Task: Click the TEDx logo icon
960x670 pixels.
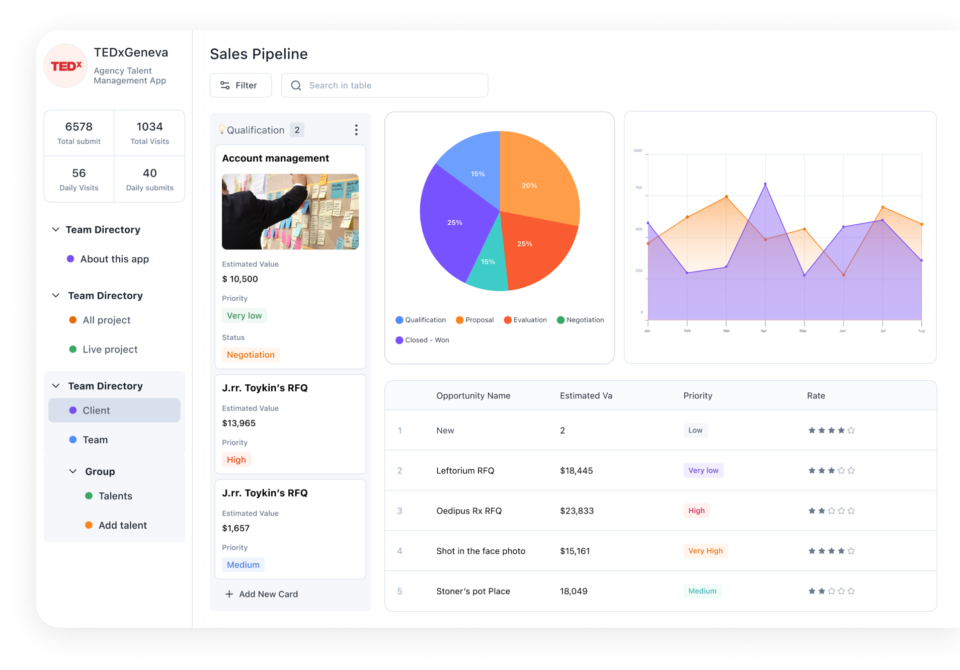Action: tap(65, 65)
